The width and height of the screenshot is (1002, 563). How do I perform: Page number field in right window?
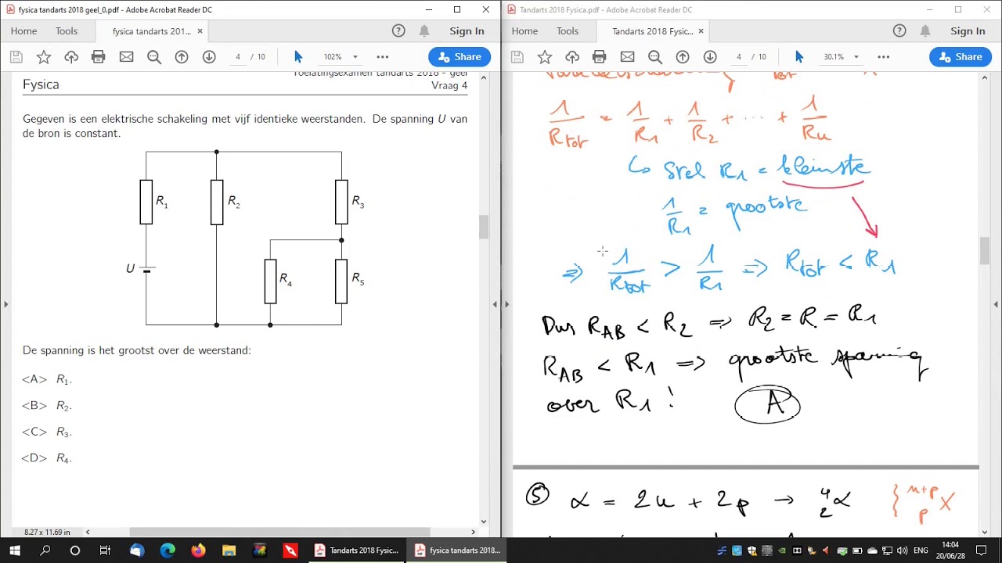pos(738,57)
